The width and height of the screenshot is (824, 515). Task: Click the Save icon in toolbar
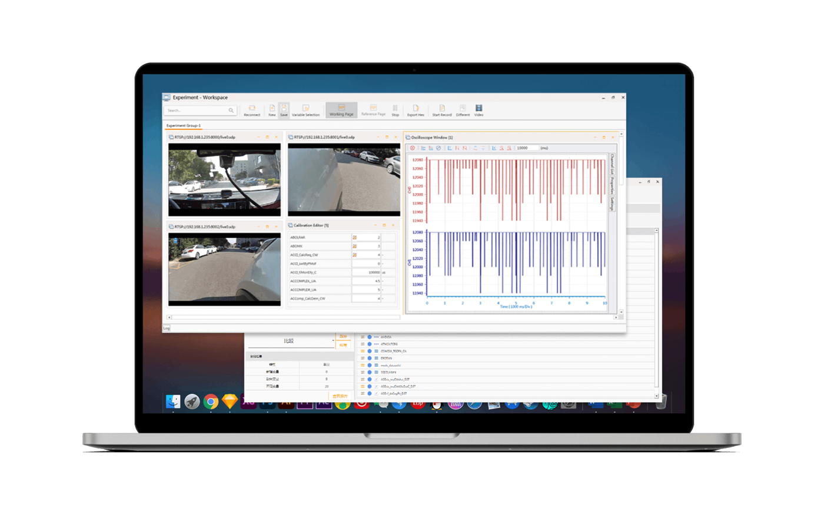tap(284, 109)
